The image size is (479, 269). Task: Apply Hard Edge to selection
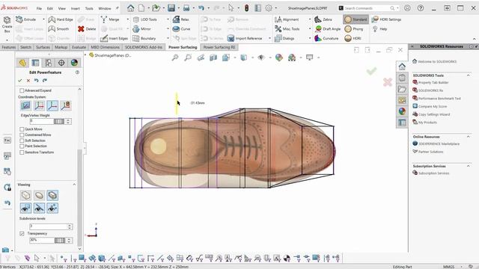point(61,19)
